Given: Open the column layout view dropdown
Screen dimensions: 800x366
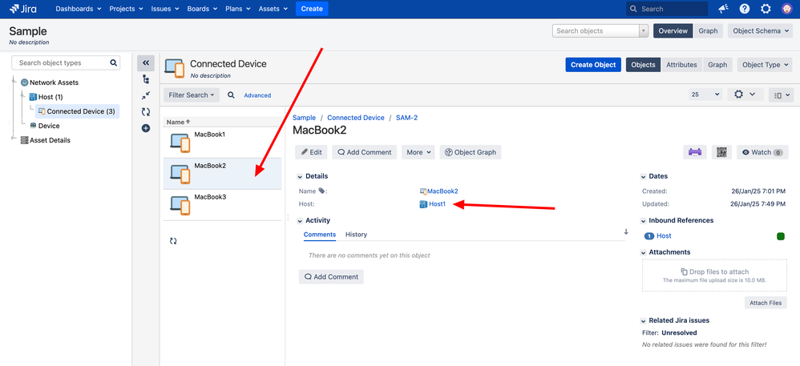Looking at the screenshot, I should click(x=781, y=95).
